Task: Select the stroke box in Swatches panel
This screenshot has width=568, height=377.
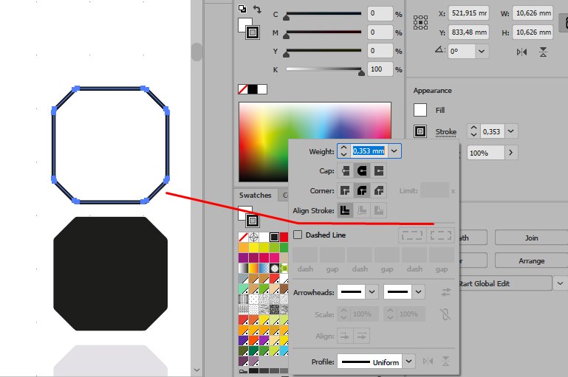Action: pyautogui.click(x=253, y=221)
